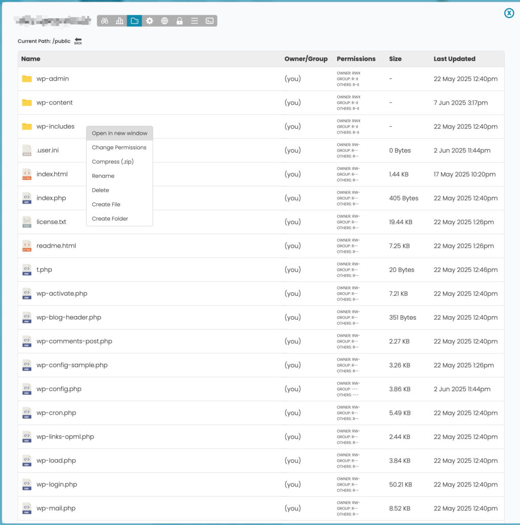Screen dimensions: 520x525
Task: Click the wp-content folder icon
Action: [x=27, y=103]
